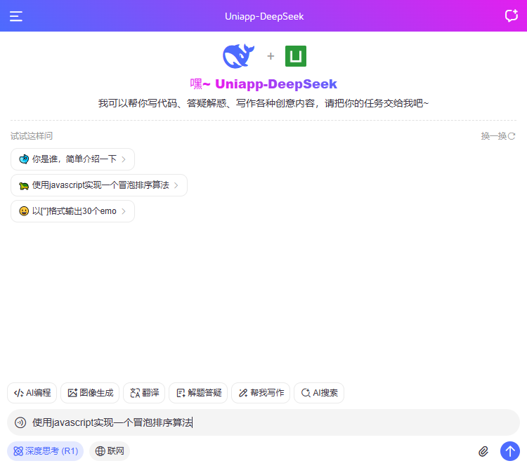Select suggestion 你是谁，简单介绍一下
The image size is (527, 468).
72,159
